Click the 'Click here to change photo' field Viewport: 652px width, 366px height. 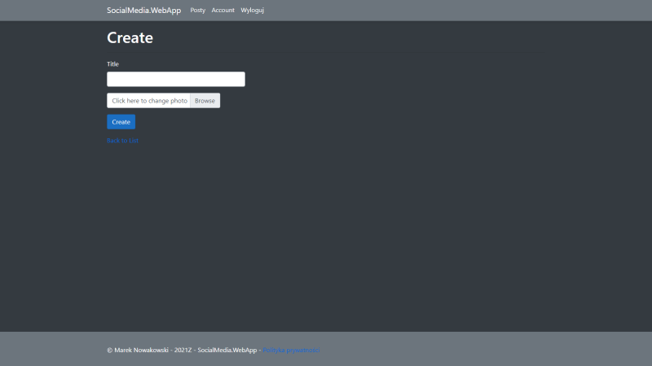click(x=149, y=101)
